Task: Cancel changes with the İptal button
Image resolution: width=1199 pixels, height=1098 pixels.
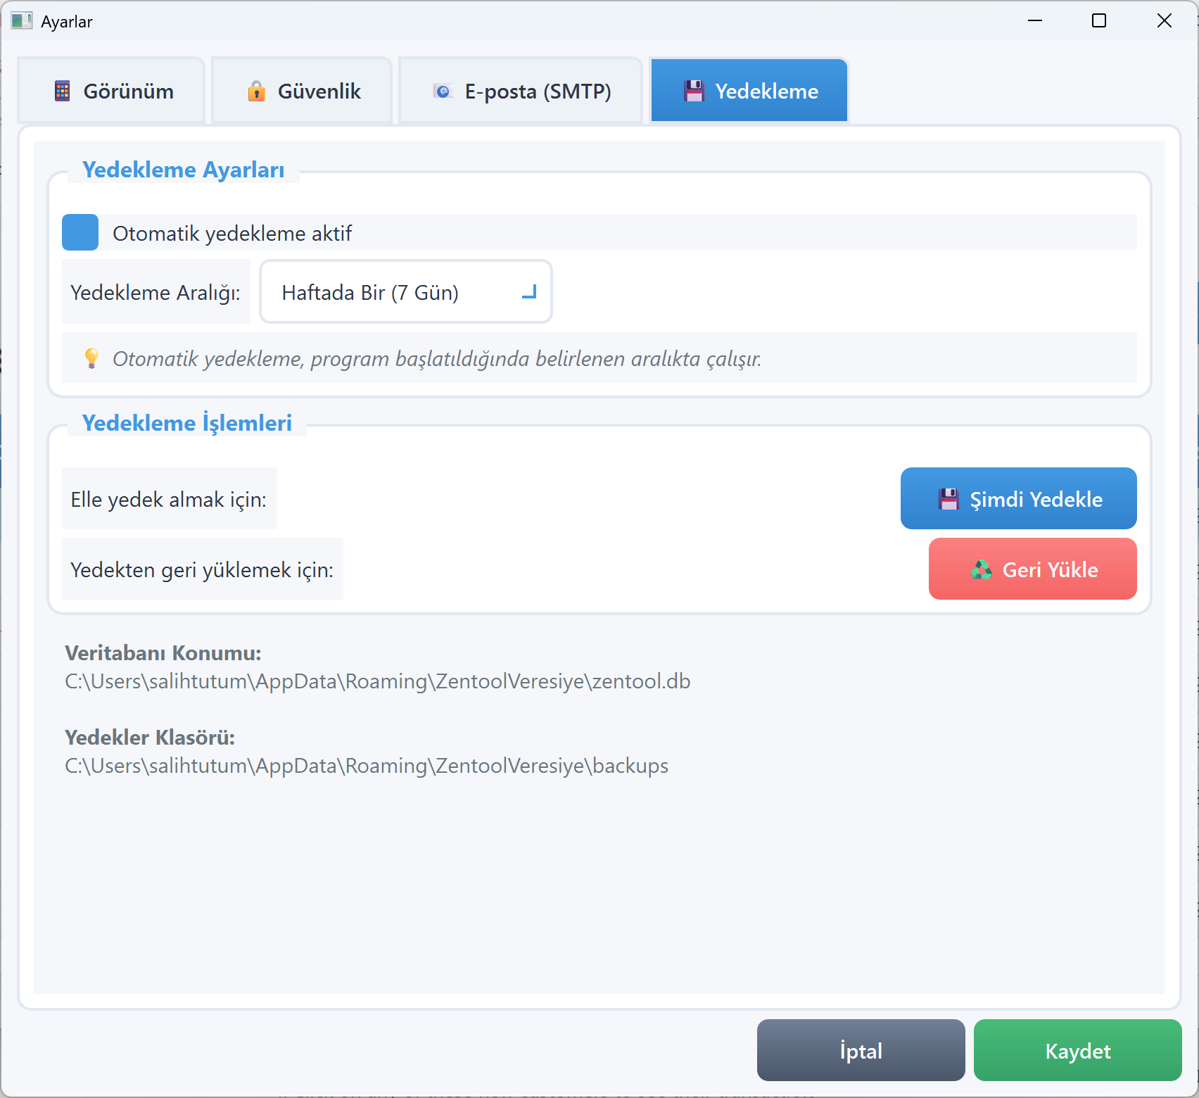Action: click(861, 1050)
